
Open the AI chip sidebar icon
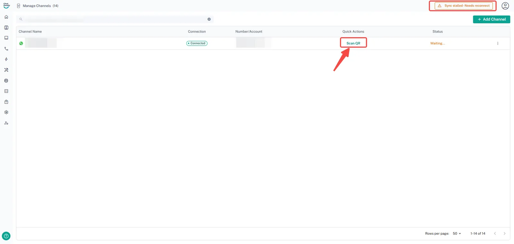point(6,81)
